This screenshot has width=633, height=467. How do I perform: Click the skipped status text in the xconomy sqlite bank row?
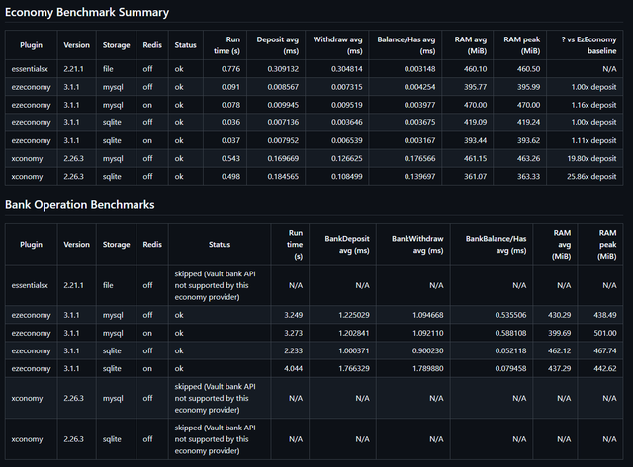tap(215, 439)
